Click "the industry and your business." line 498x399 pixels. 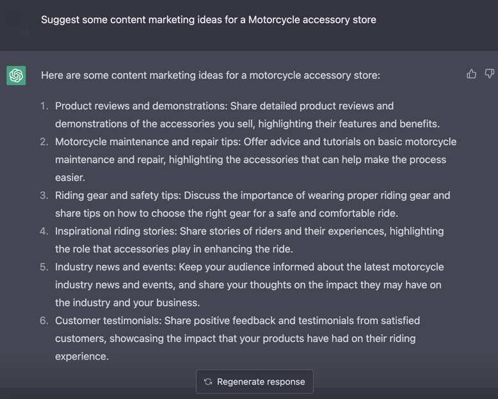[x=127, y=303]
